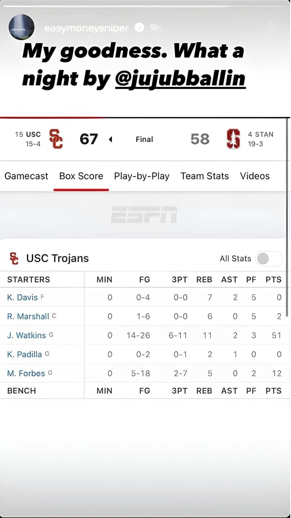Open the @jujubballin mention link

[x=181, y=78]
